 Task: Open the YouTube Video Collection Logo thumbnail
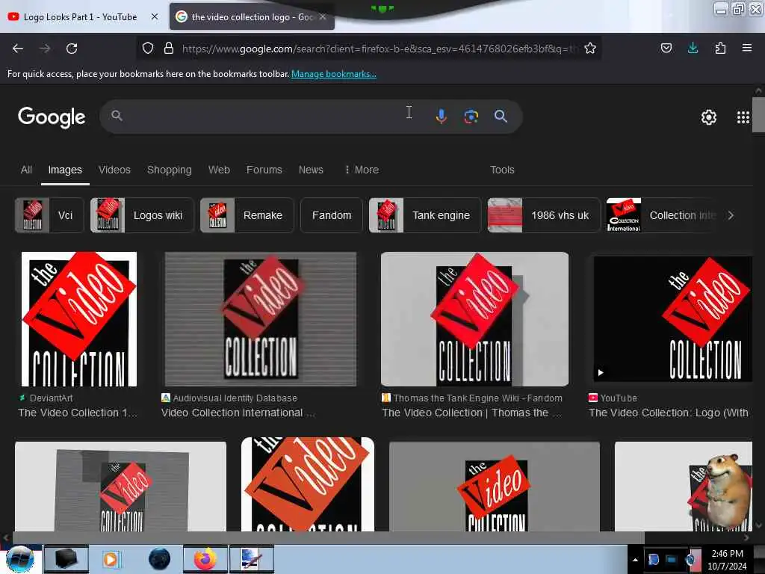click(673, 319)
